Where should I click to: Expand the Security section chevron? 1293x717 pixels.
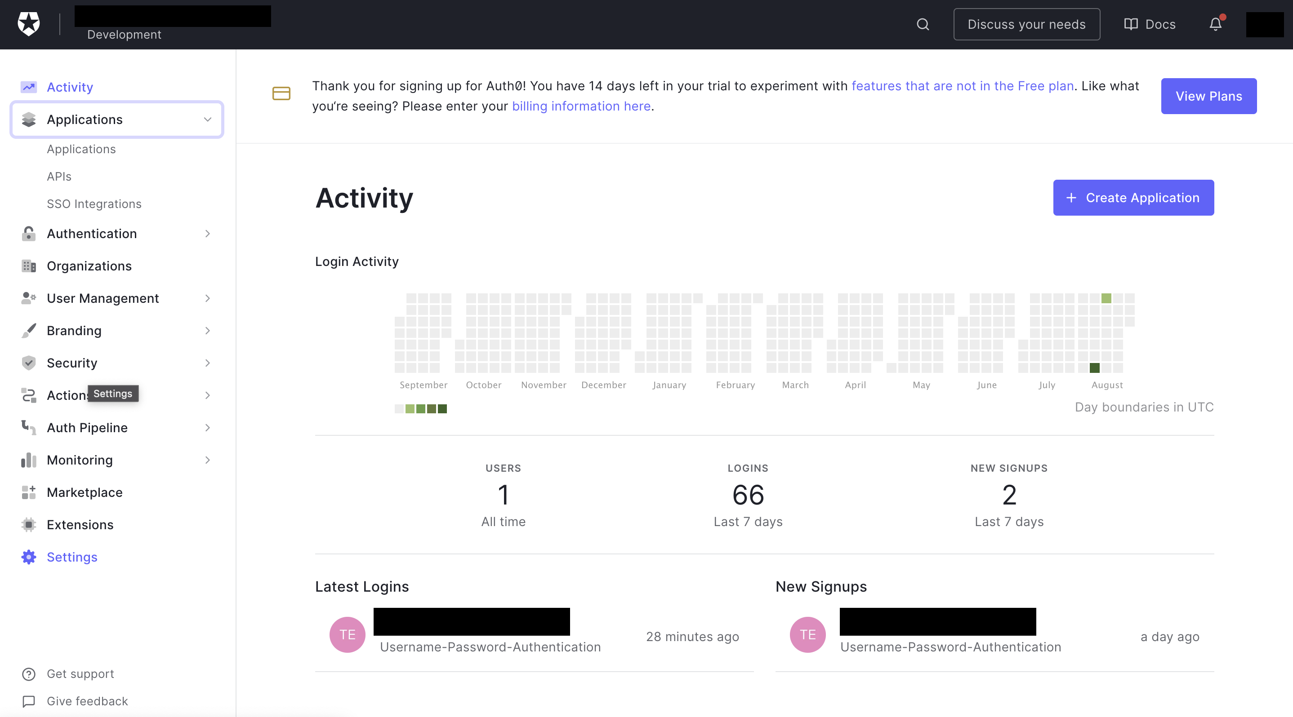click(x=207, y=363)
